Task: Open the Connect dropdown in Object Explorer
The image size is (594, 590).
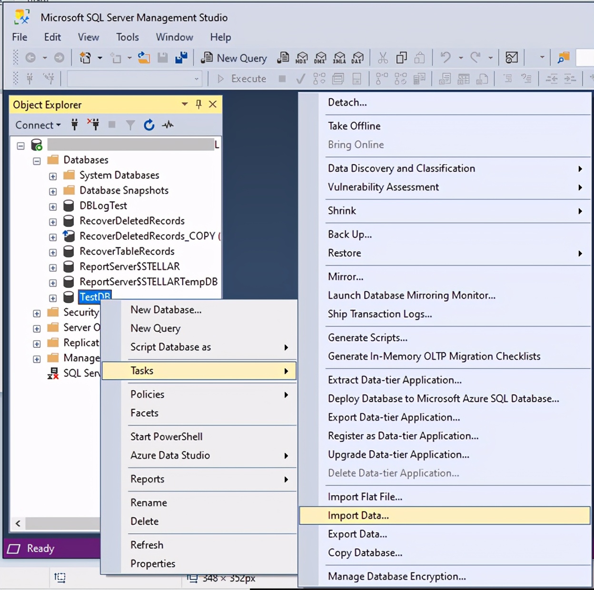Action: pos(38,125)
